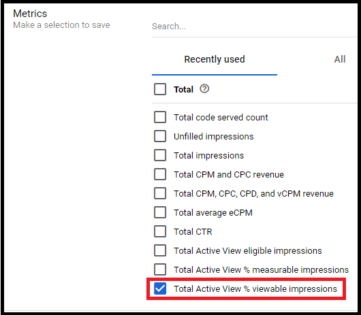Click the help icon next to Total

[204, 88]
